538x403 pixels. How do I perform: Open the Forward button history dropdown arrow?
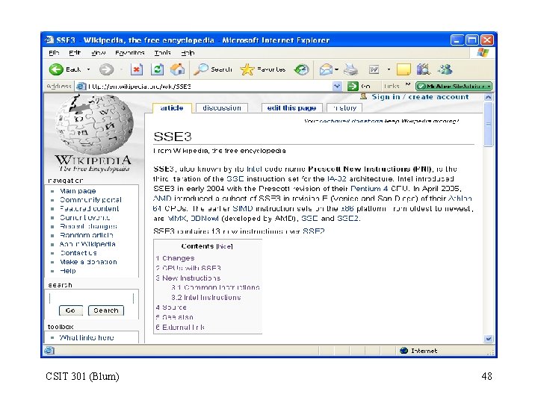click(122, 69)
